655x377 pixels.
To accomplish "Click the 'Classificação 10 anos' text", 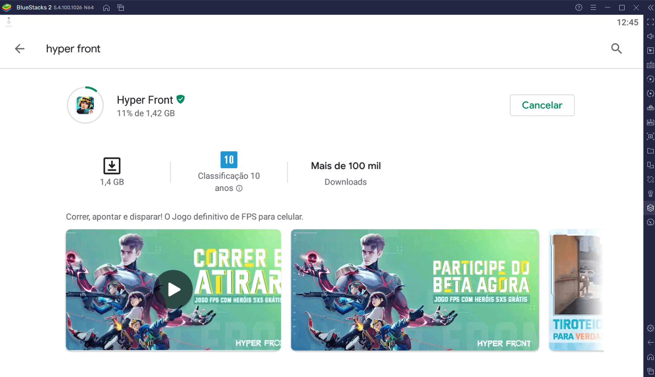I will point(229,182).
